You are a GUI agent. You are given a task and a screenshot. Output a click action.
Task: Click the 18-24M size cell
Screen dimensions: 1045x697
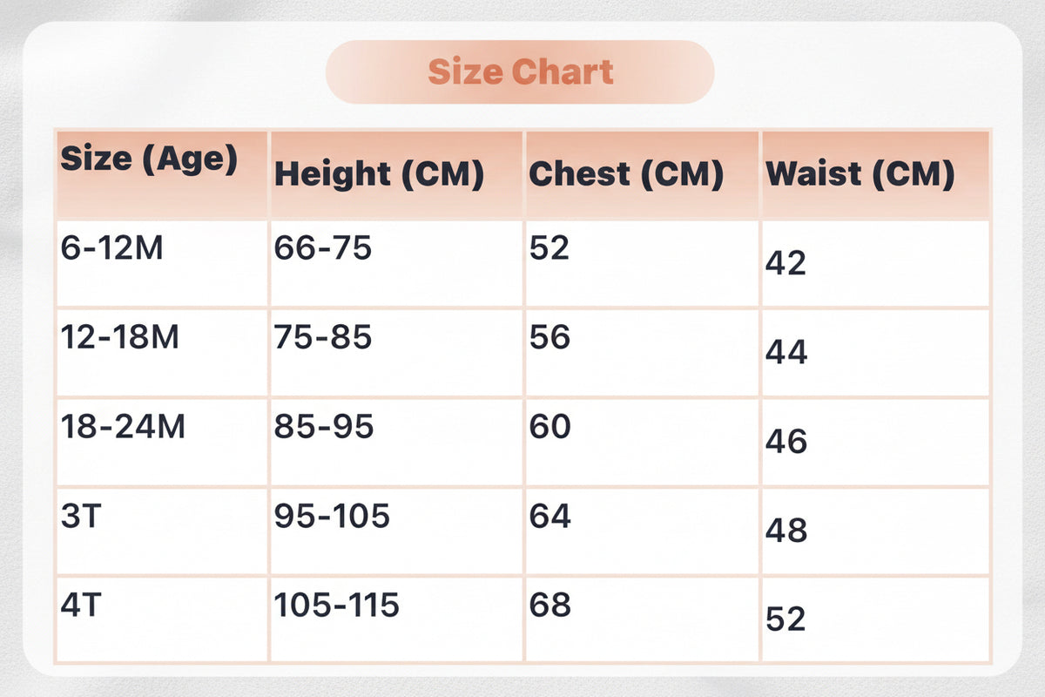(x=162, y=442)
